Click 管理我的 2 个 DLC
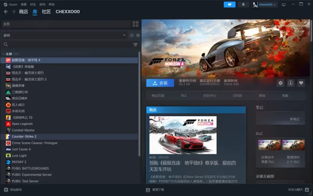313x196 pixels. [x=293, y=160]
